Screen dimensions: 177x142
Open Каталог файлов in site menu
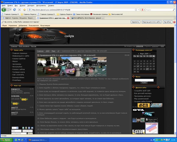19,59
